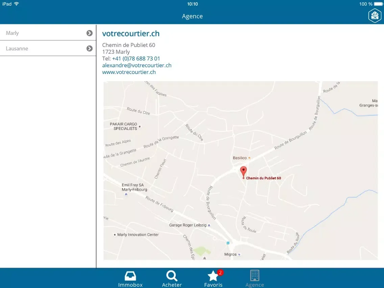Email alexandre@votrecourtier.ch

pyautogui.click(x=137, y=65)
